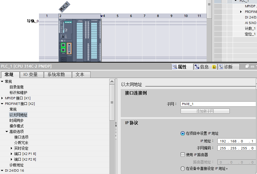Click the IP 地址 input field
This screenshot has height=174, width=257.
pos(236,141)
